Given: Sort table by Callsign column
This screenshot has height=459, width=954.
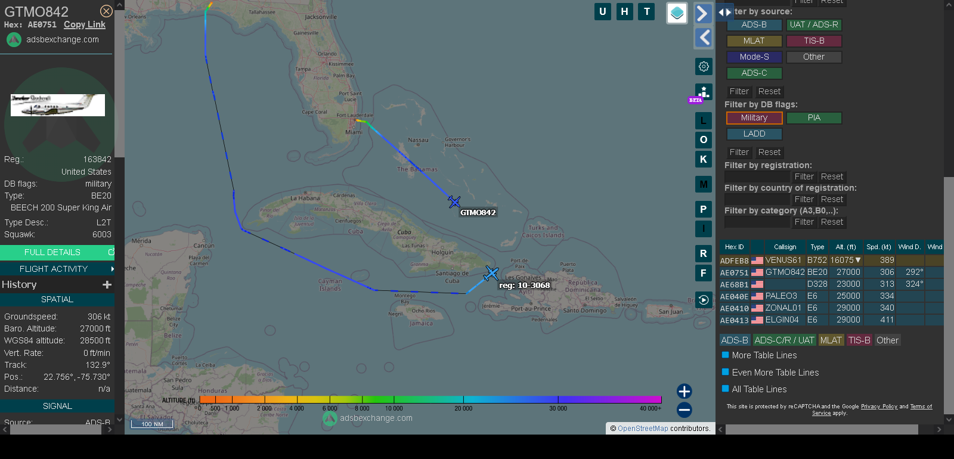Looking at the screenshot, I should pos(785,247).
